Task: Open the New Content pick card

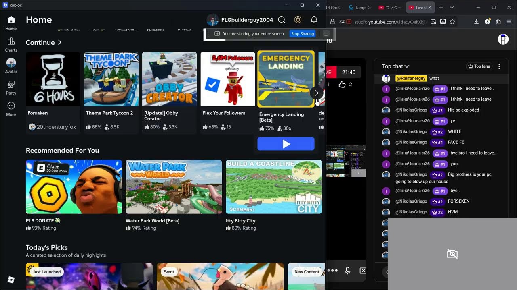Action: click(x=306, y=276)
